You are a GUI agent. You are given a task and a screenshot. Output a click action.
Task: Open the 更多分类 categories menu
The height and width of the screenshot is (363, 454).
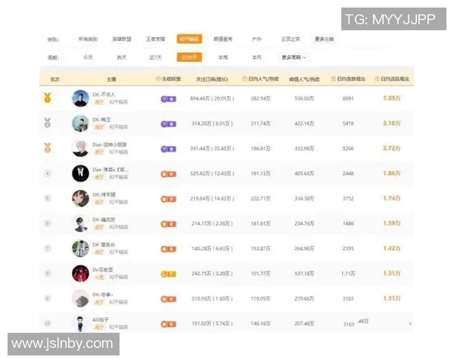[x=325, y=39]
